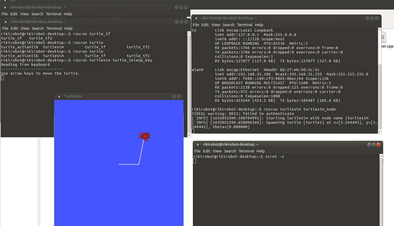
Task: Click the TurtleSim title bar window icon
Action: coord(59,96)
